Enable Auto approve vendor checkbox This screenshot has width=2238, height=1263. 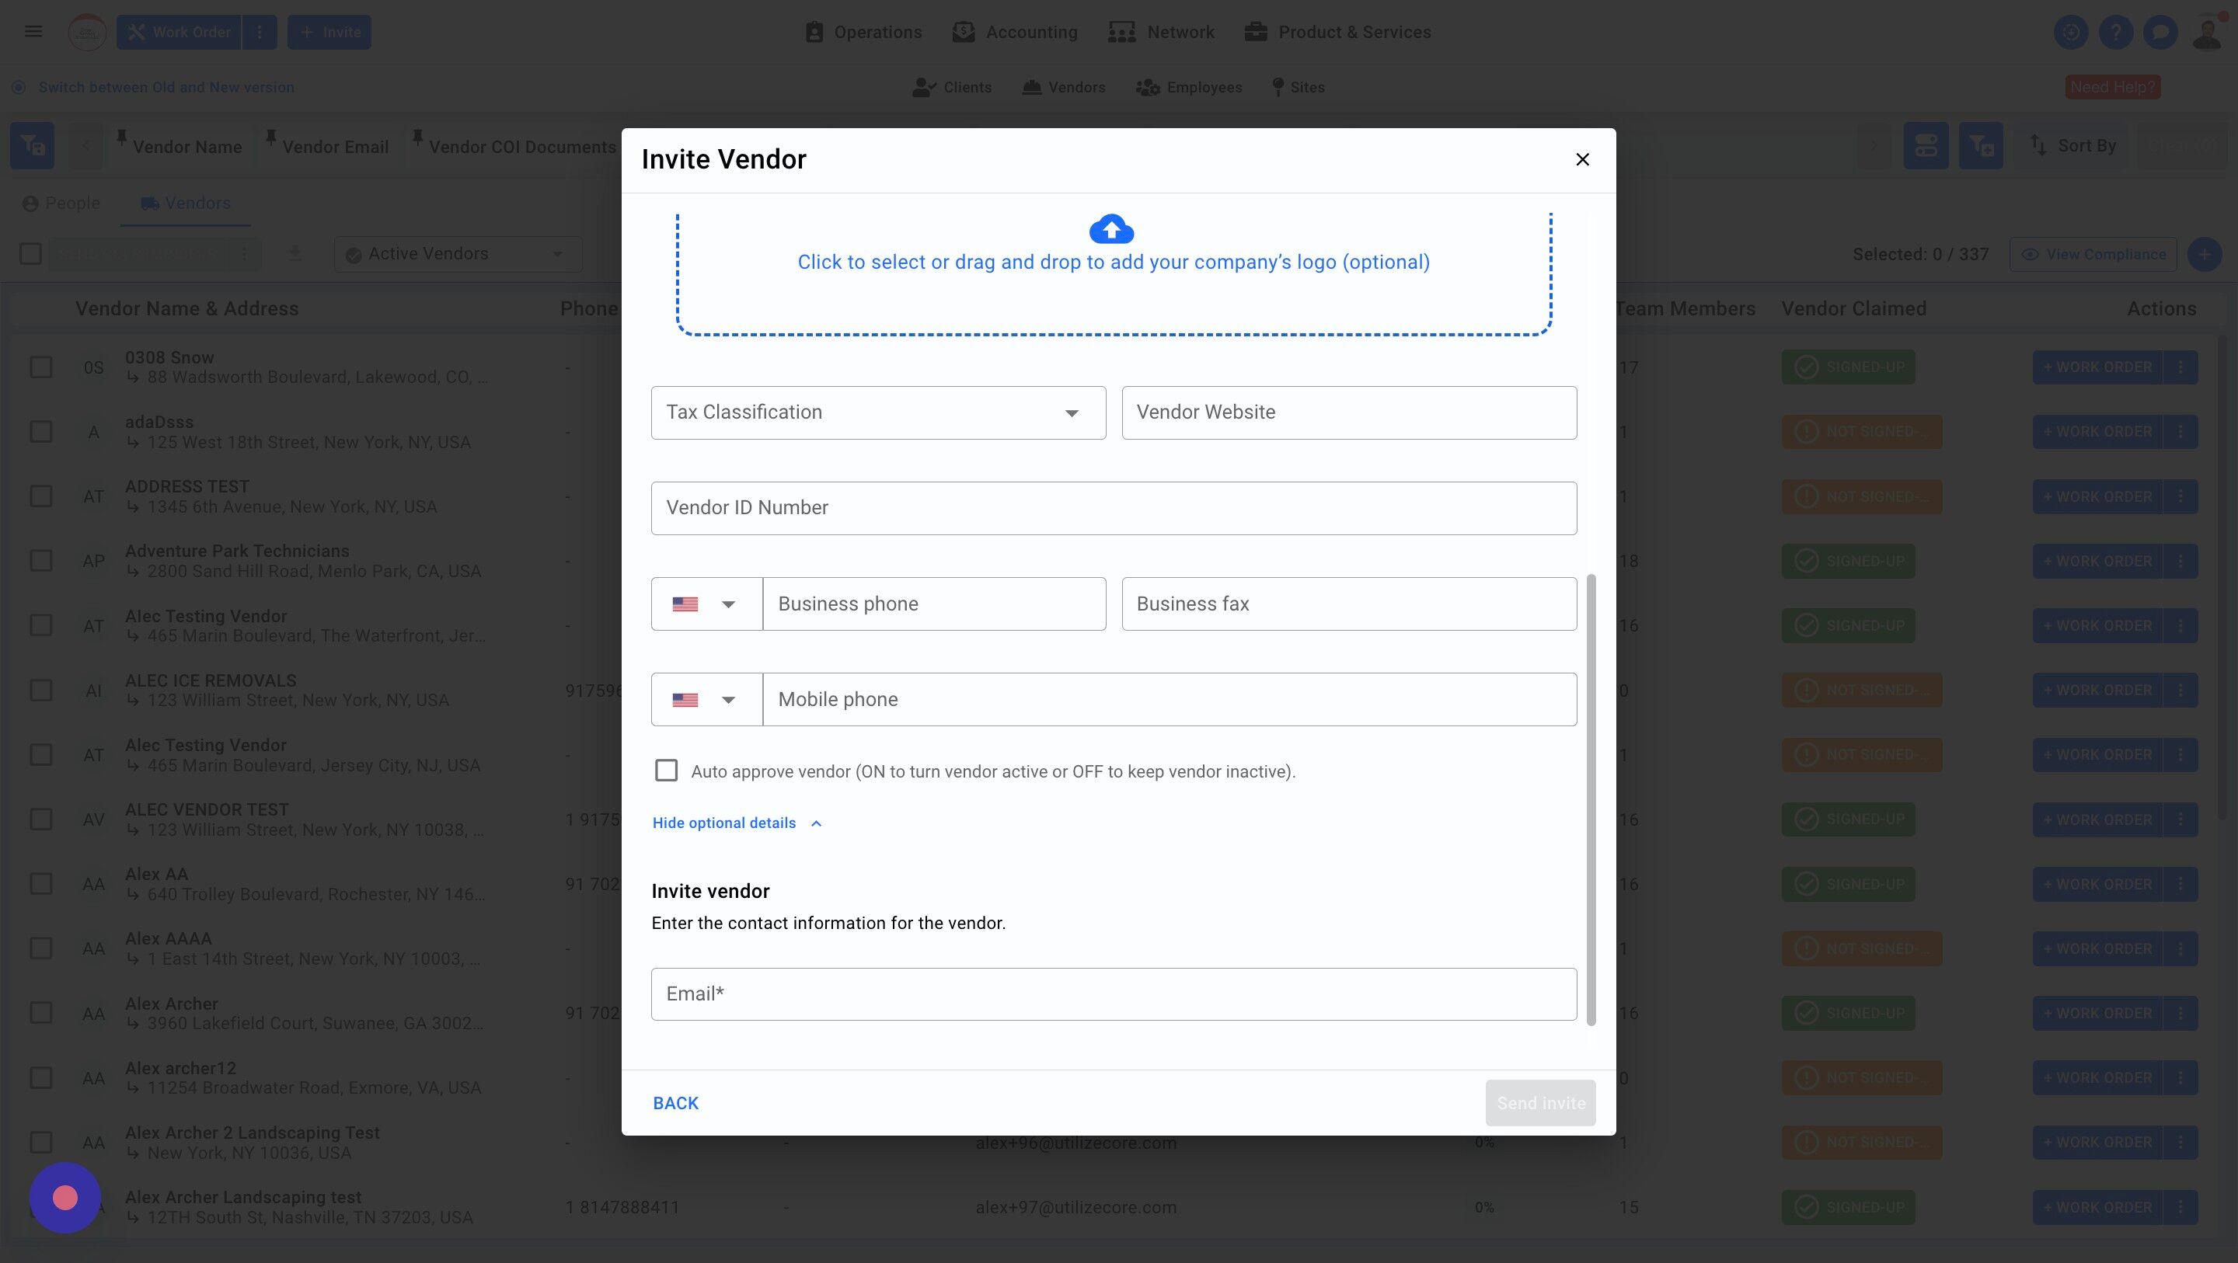(667, 771)
